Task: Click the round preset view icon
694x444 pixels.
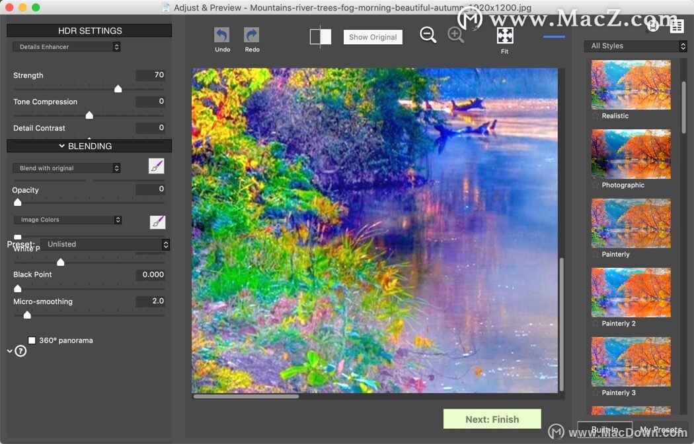Action: pos(653,26)
